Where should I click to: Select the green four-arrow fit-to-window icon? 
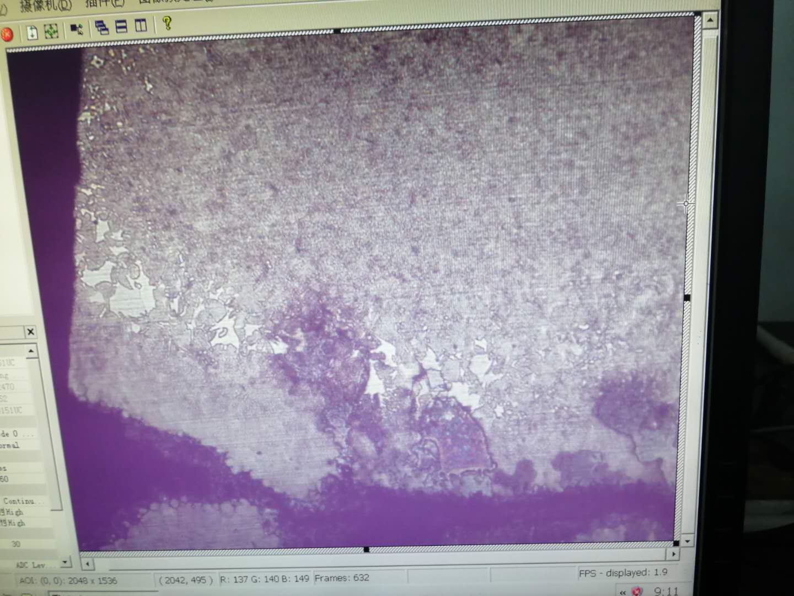point(51,31)
